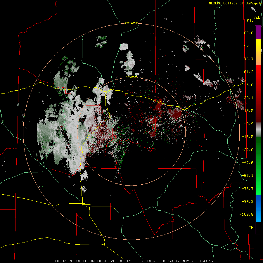This screenshot has width=263, height=263.
Task: Select the 14.5 velocity scale value
Action: coord(249,110)
